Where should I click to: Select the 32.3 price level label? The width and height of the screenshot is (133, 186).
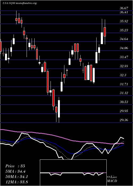pyautogui.click(x=123, y=75)
